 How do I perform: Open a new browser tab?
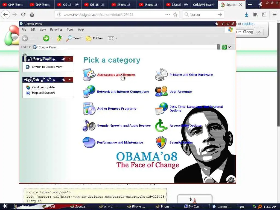click(x=250, y=4)
